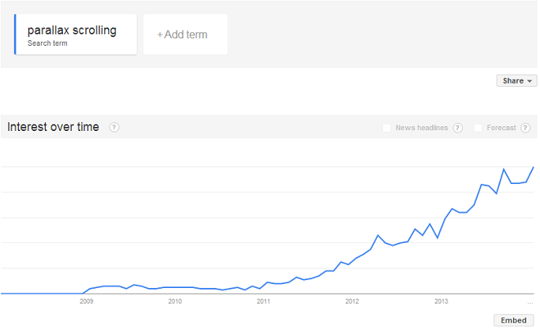The height and width of the screenshot is (329, 540).
Task: Click the Search term label under parallax scrolling
Action: [47, 43]
